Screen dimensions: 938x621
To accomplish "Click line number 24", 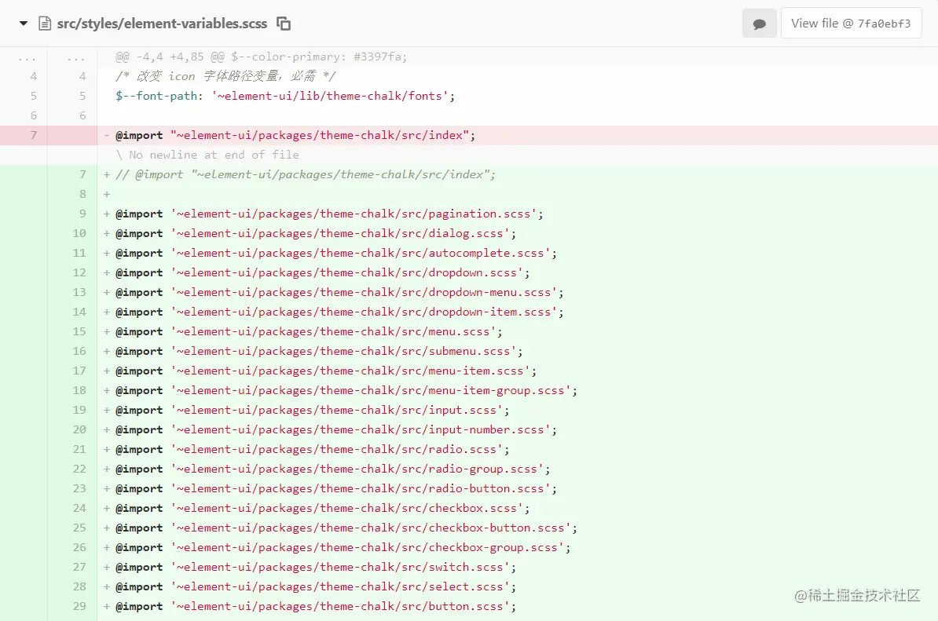I will point(79,508).
